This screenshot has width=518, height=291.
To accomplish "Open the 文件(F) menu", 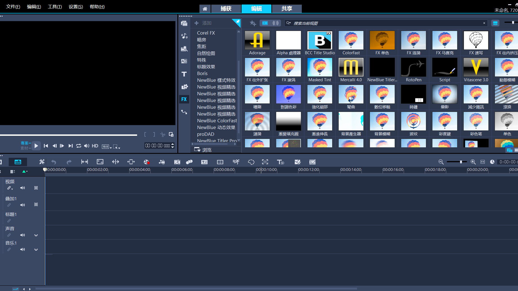I will [x=13, y=6].
